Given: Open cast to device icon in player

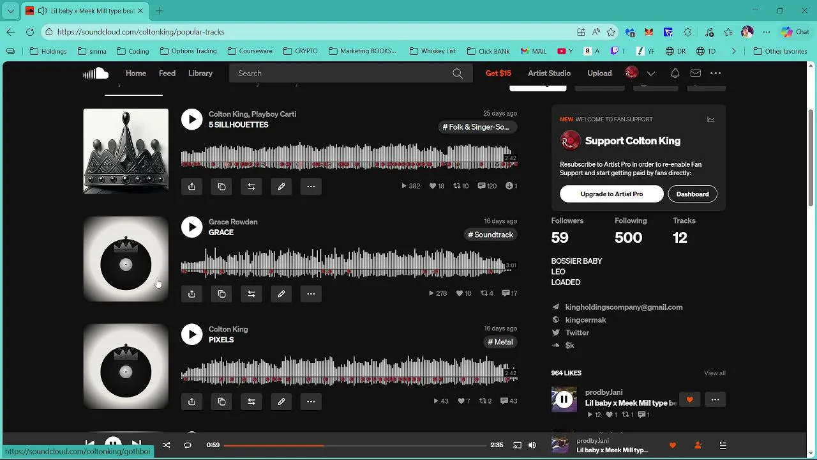Looking at the screenshot, I should pyautogui.click(x=517, y=445).
